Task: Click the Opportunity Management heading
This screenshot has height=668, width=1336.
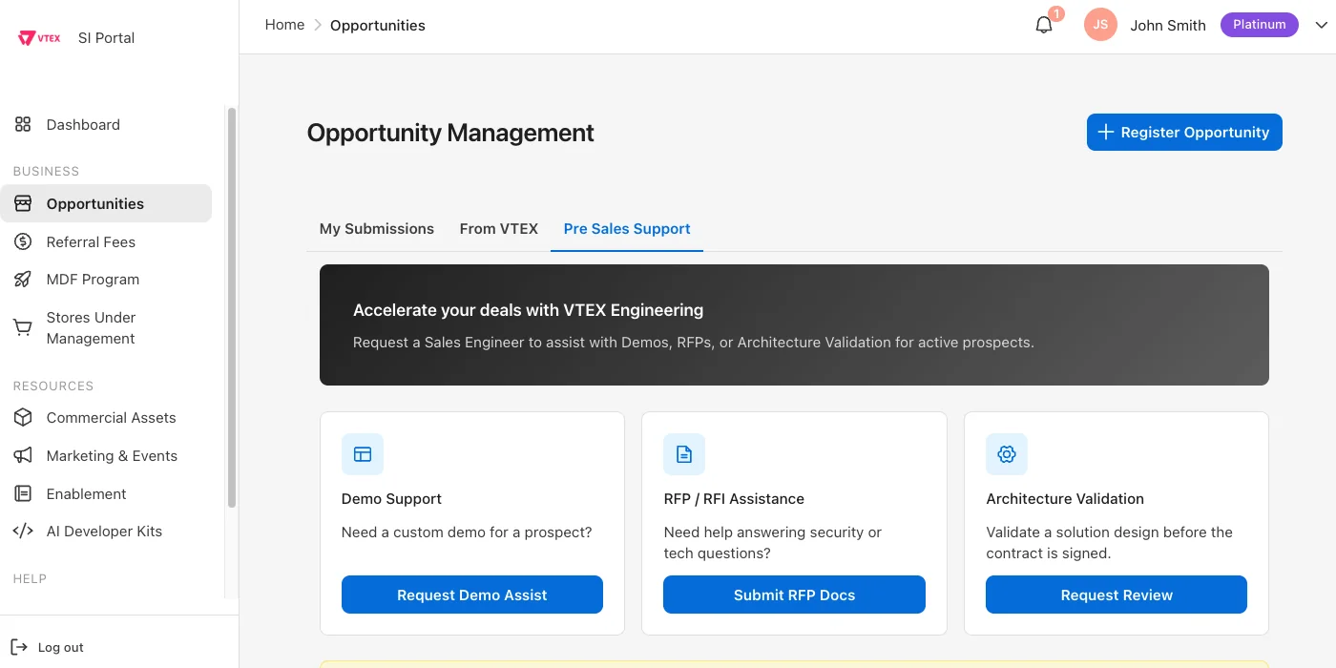Action: (450, 133)
